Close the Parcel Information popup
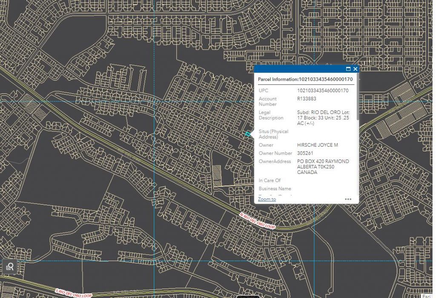Image resolution: width=436 pixels, height=298 pixels. click(x=356, y=69)
